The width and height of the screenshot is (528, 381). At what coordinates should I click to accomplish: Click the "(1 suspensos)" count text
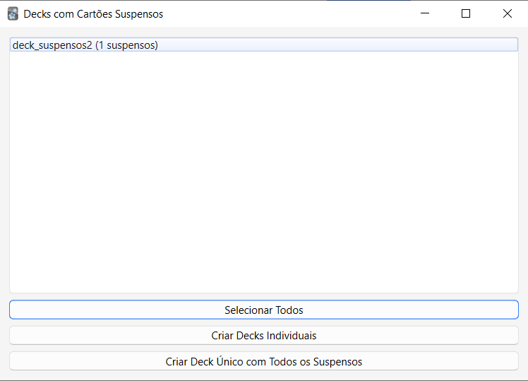click(x=126, y=45)
